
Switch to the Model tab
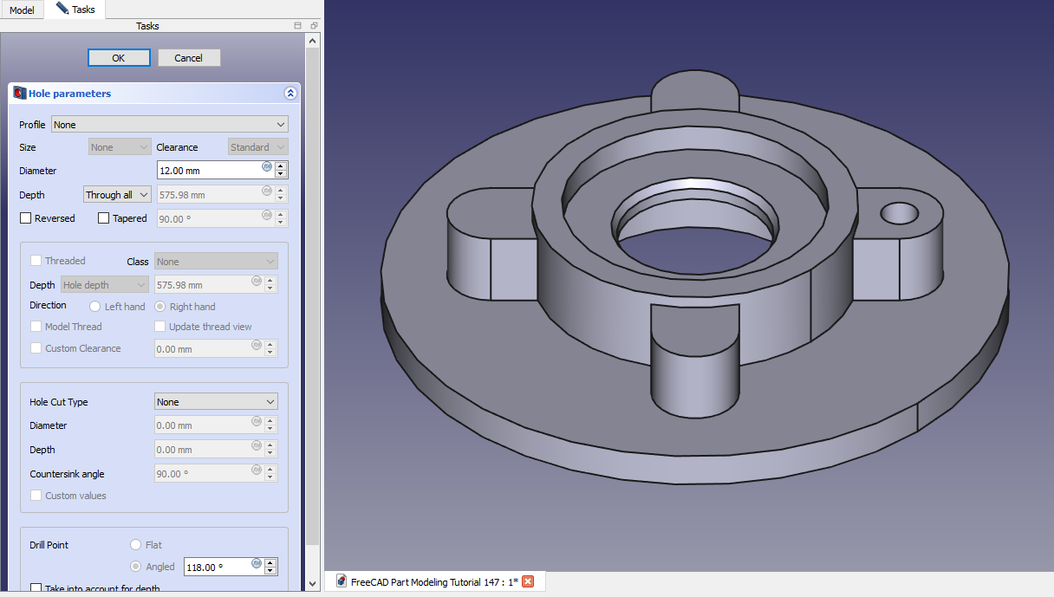pos(22,10)
